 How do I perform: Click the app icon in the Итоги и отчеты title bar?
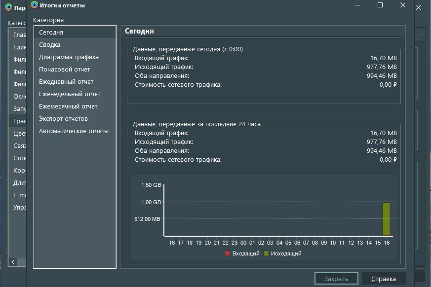click(x=34, y=5)
